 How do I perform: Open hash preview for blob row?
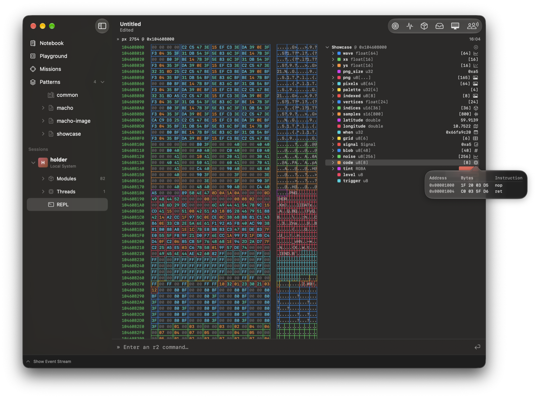pyautogui.click(x=476, y=150)
